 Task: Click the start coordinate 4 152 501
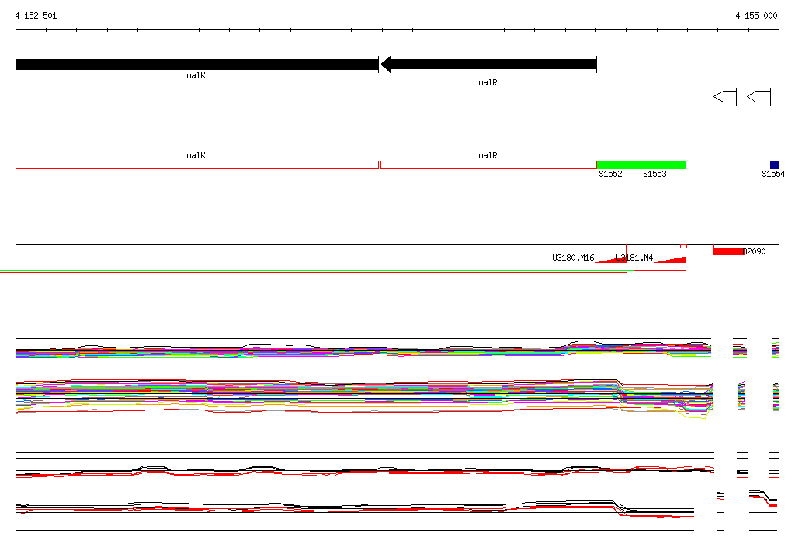tap(36, 16)
